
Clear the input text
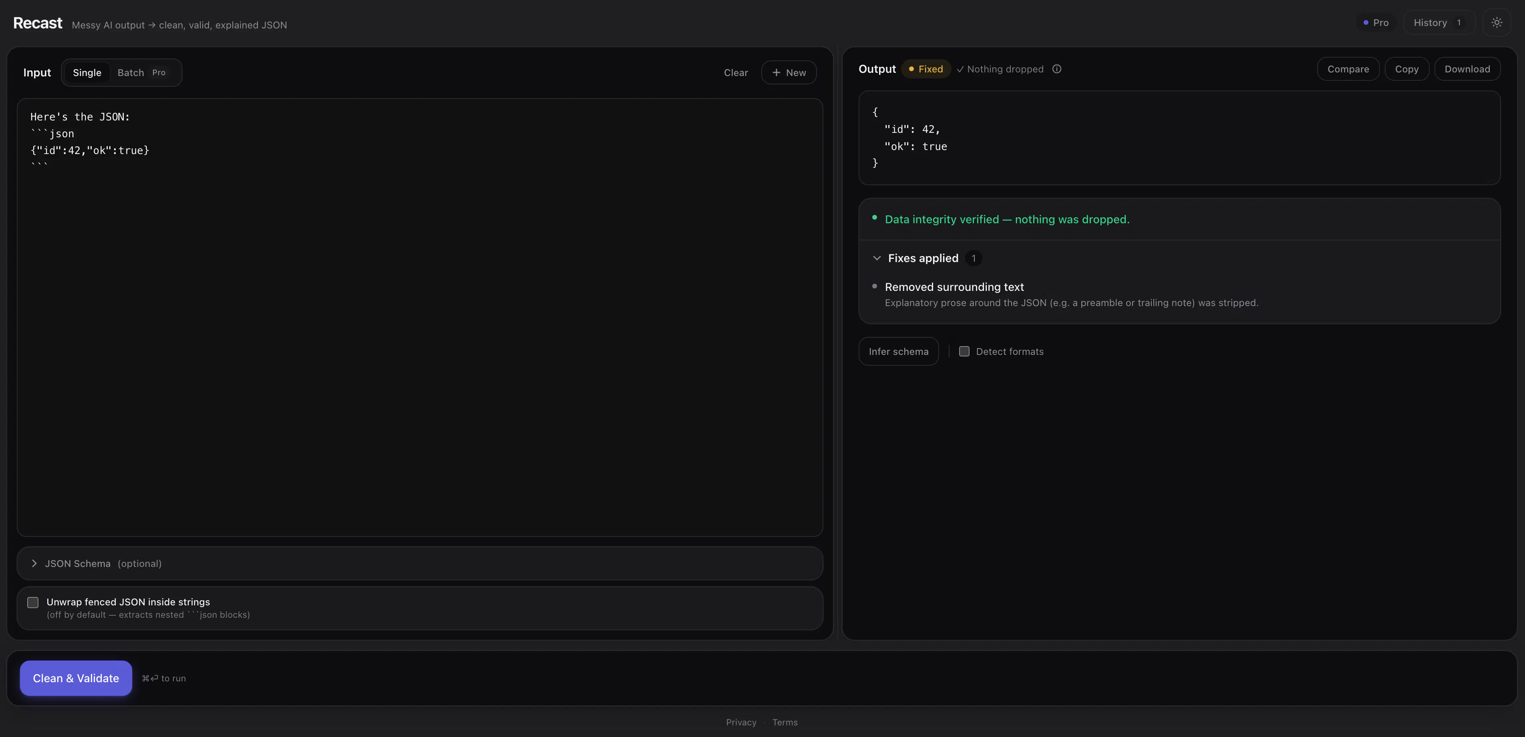pyautogui.click(x=736, y=73)
